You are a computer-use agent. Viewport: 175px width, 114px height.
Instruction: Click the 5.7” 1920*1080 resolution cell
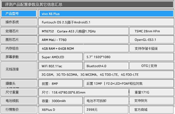(129, 57)
